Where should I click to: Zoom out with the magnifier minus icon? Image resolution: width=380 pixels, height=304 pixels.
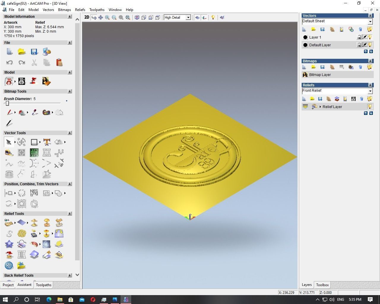(x=114, y=18)
